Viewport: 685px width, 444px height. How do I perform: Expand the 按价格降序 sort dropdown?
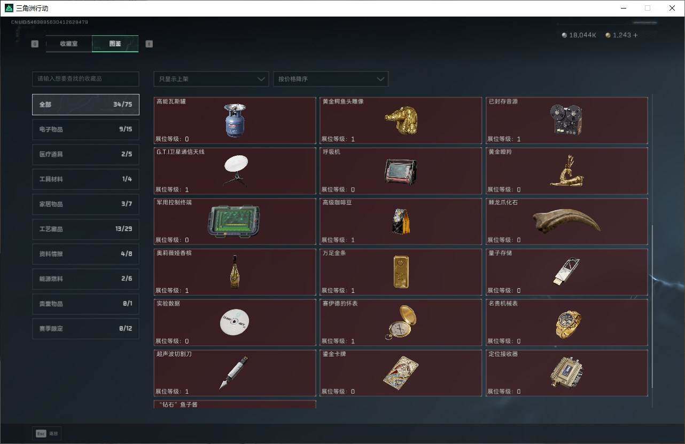[x=331, y=79]
